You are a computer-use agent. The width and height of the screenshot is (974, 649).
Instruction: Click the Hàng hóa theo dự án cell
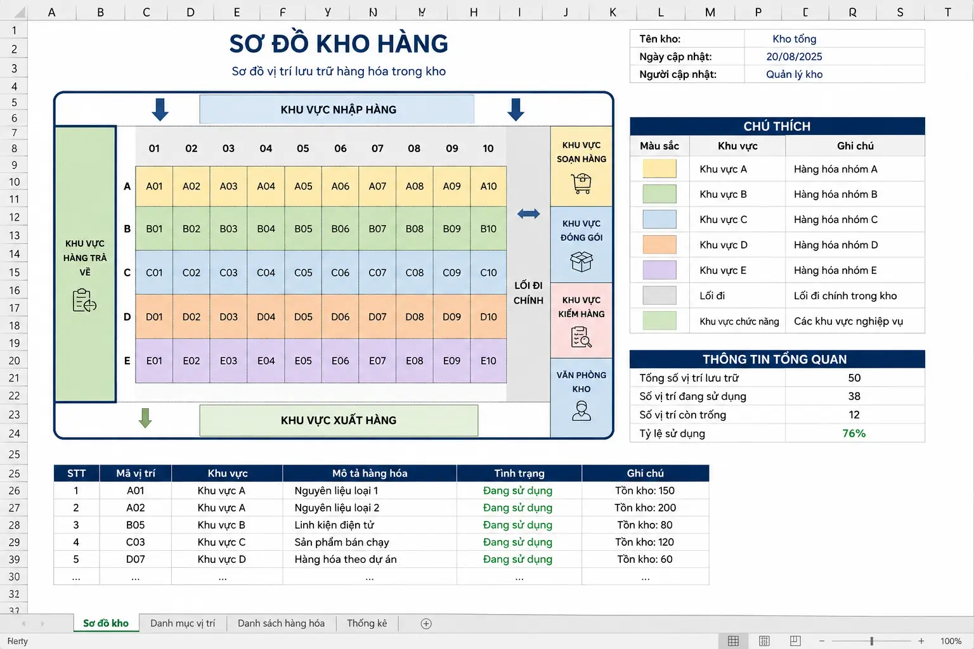370,559
